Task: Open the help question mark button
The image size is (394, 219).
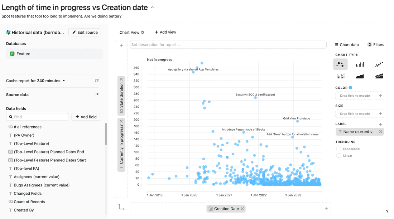Action: 387,211
